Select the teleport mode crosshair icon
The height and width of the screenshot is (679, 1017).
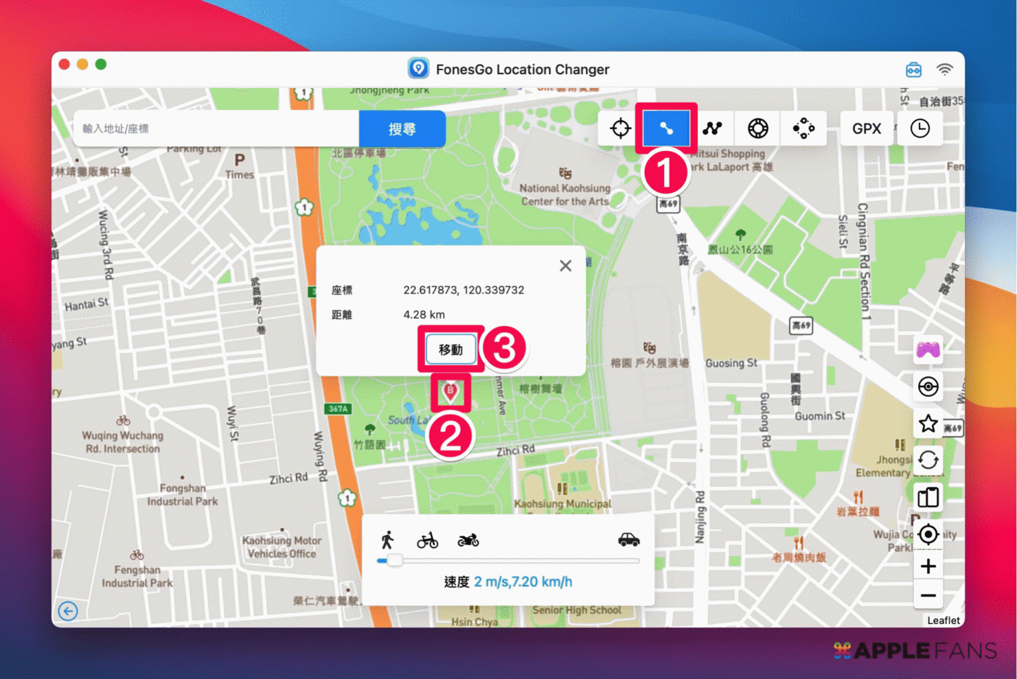[620, 128]
